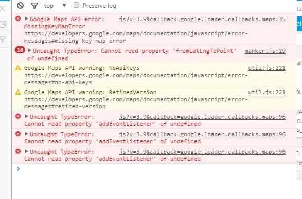Expand the Google Maps API error message

pyautogui.click(x=26, y=19)
